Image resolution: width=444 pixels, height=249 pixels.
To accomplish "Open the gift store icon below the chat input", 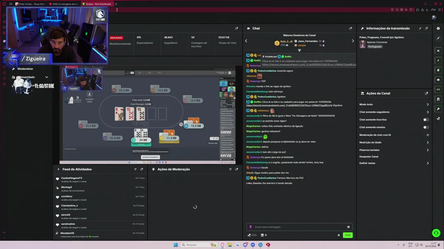I will [x=262, y=235].
